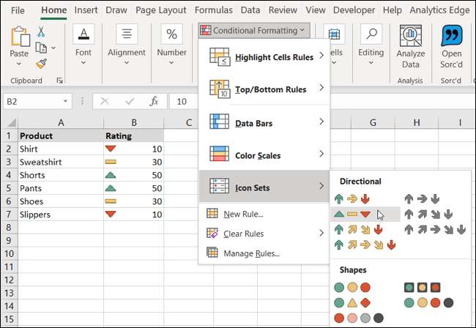Click Manage Rules option
The height and width of the screenshot is (328, 476).
[x=253, y=253]
